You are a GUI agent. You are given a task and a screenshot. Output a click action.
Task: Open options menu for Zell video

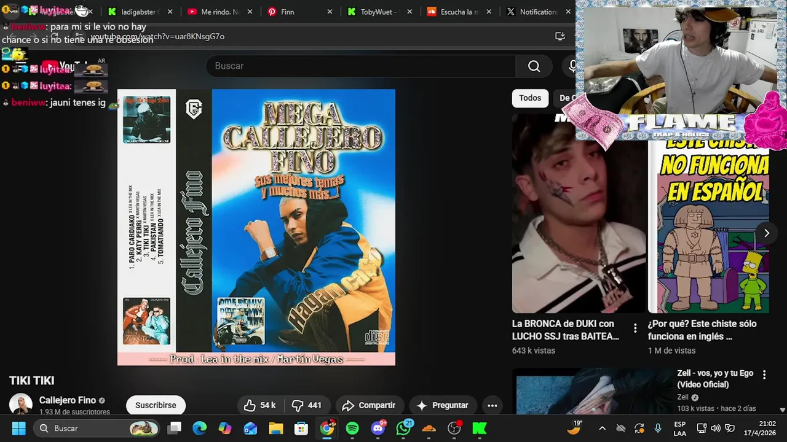[x=764, y=374]
